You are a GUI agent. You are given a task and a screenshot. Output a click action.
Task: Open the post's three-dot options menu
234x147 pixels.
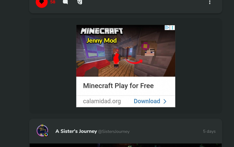210,2
